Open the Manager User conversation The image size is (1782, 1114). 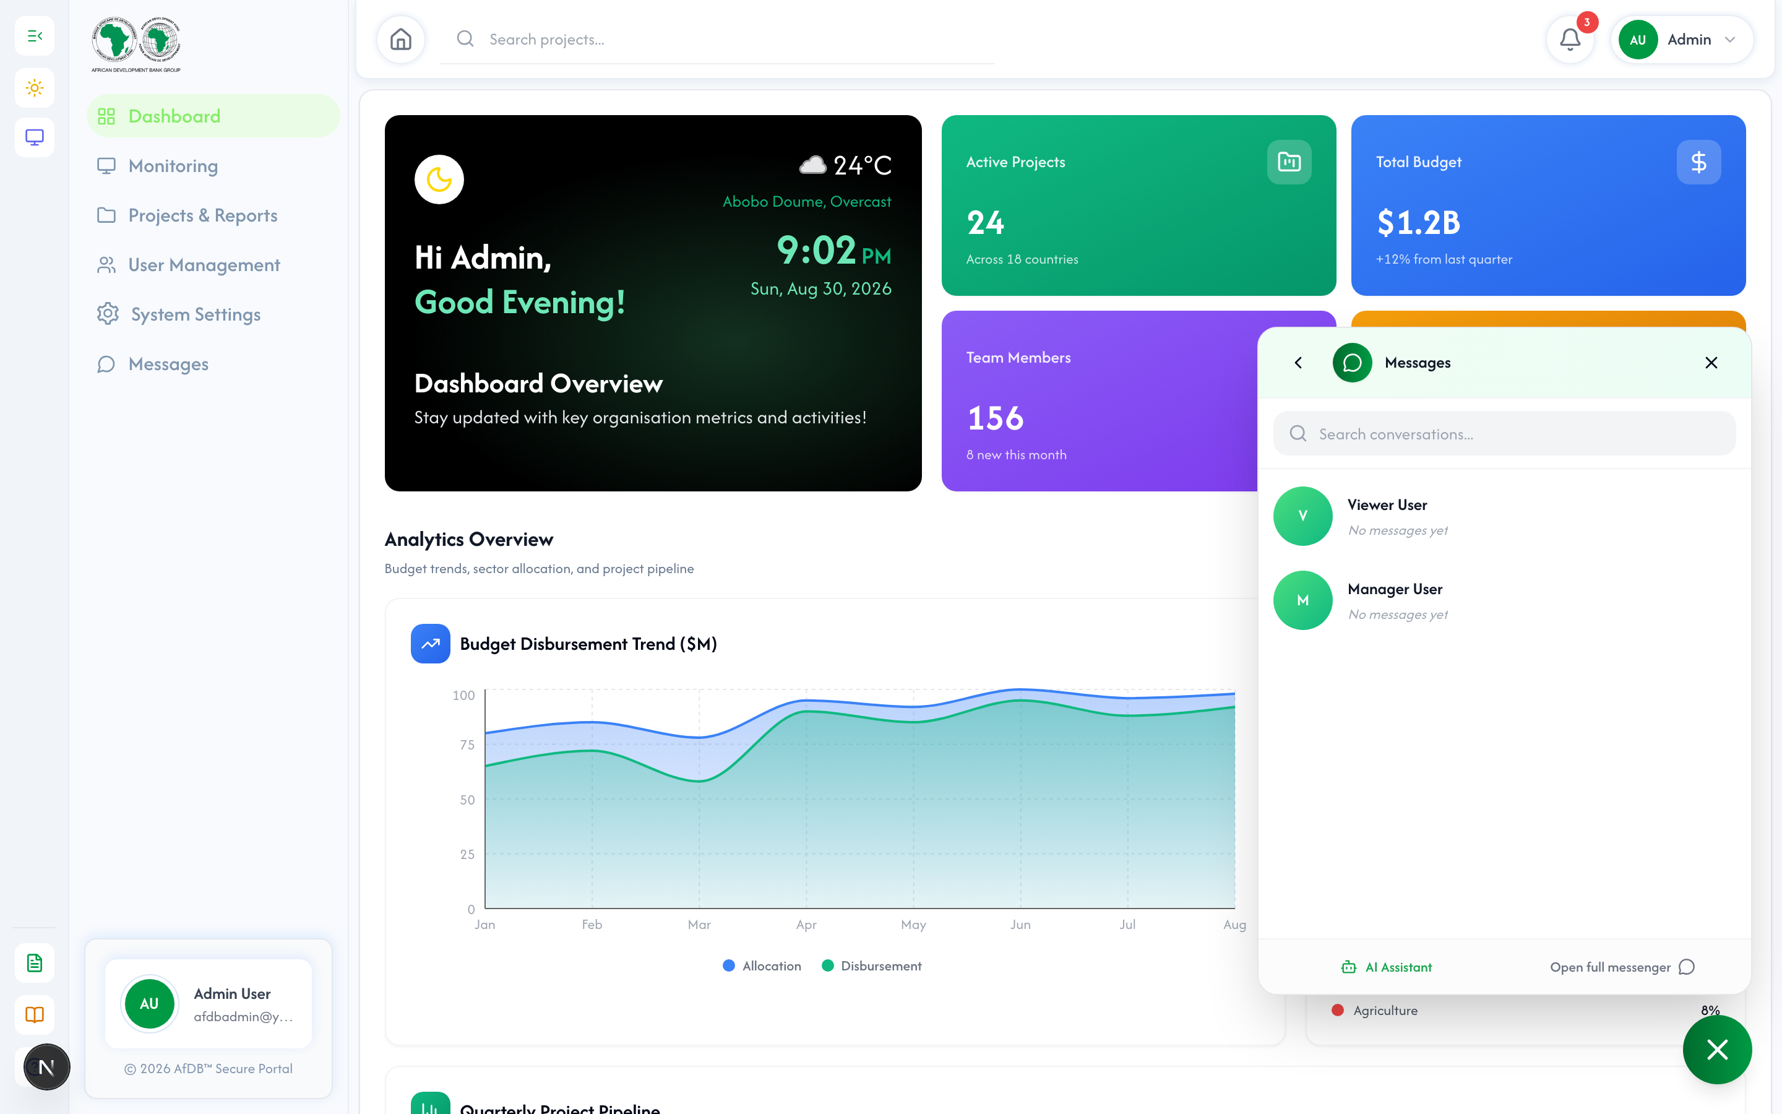point(1504,600)
